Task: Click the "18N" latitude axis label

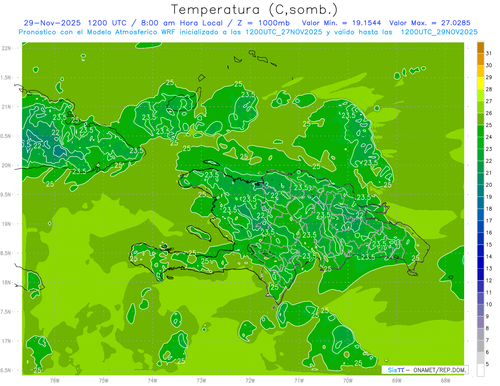Action: click(x=7, y=282)
